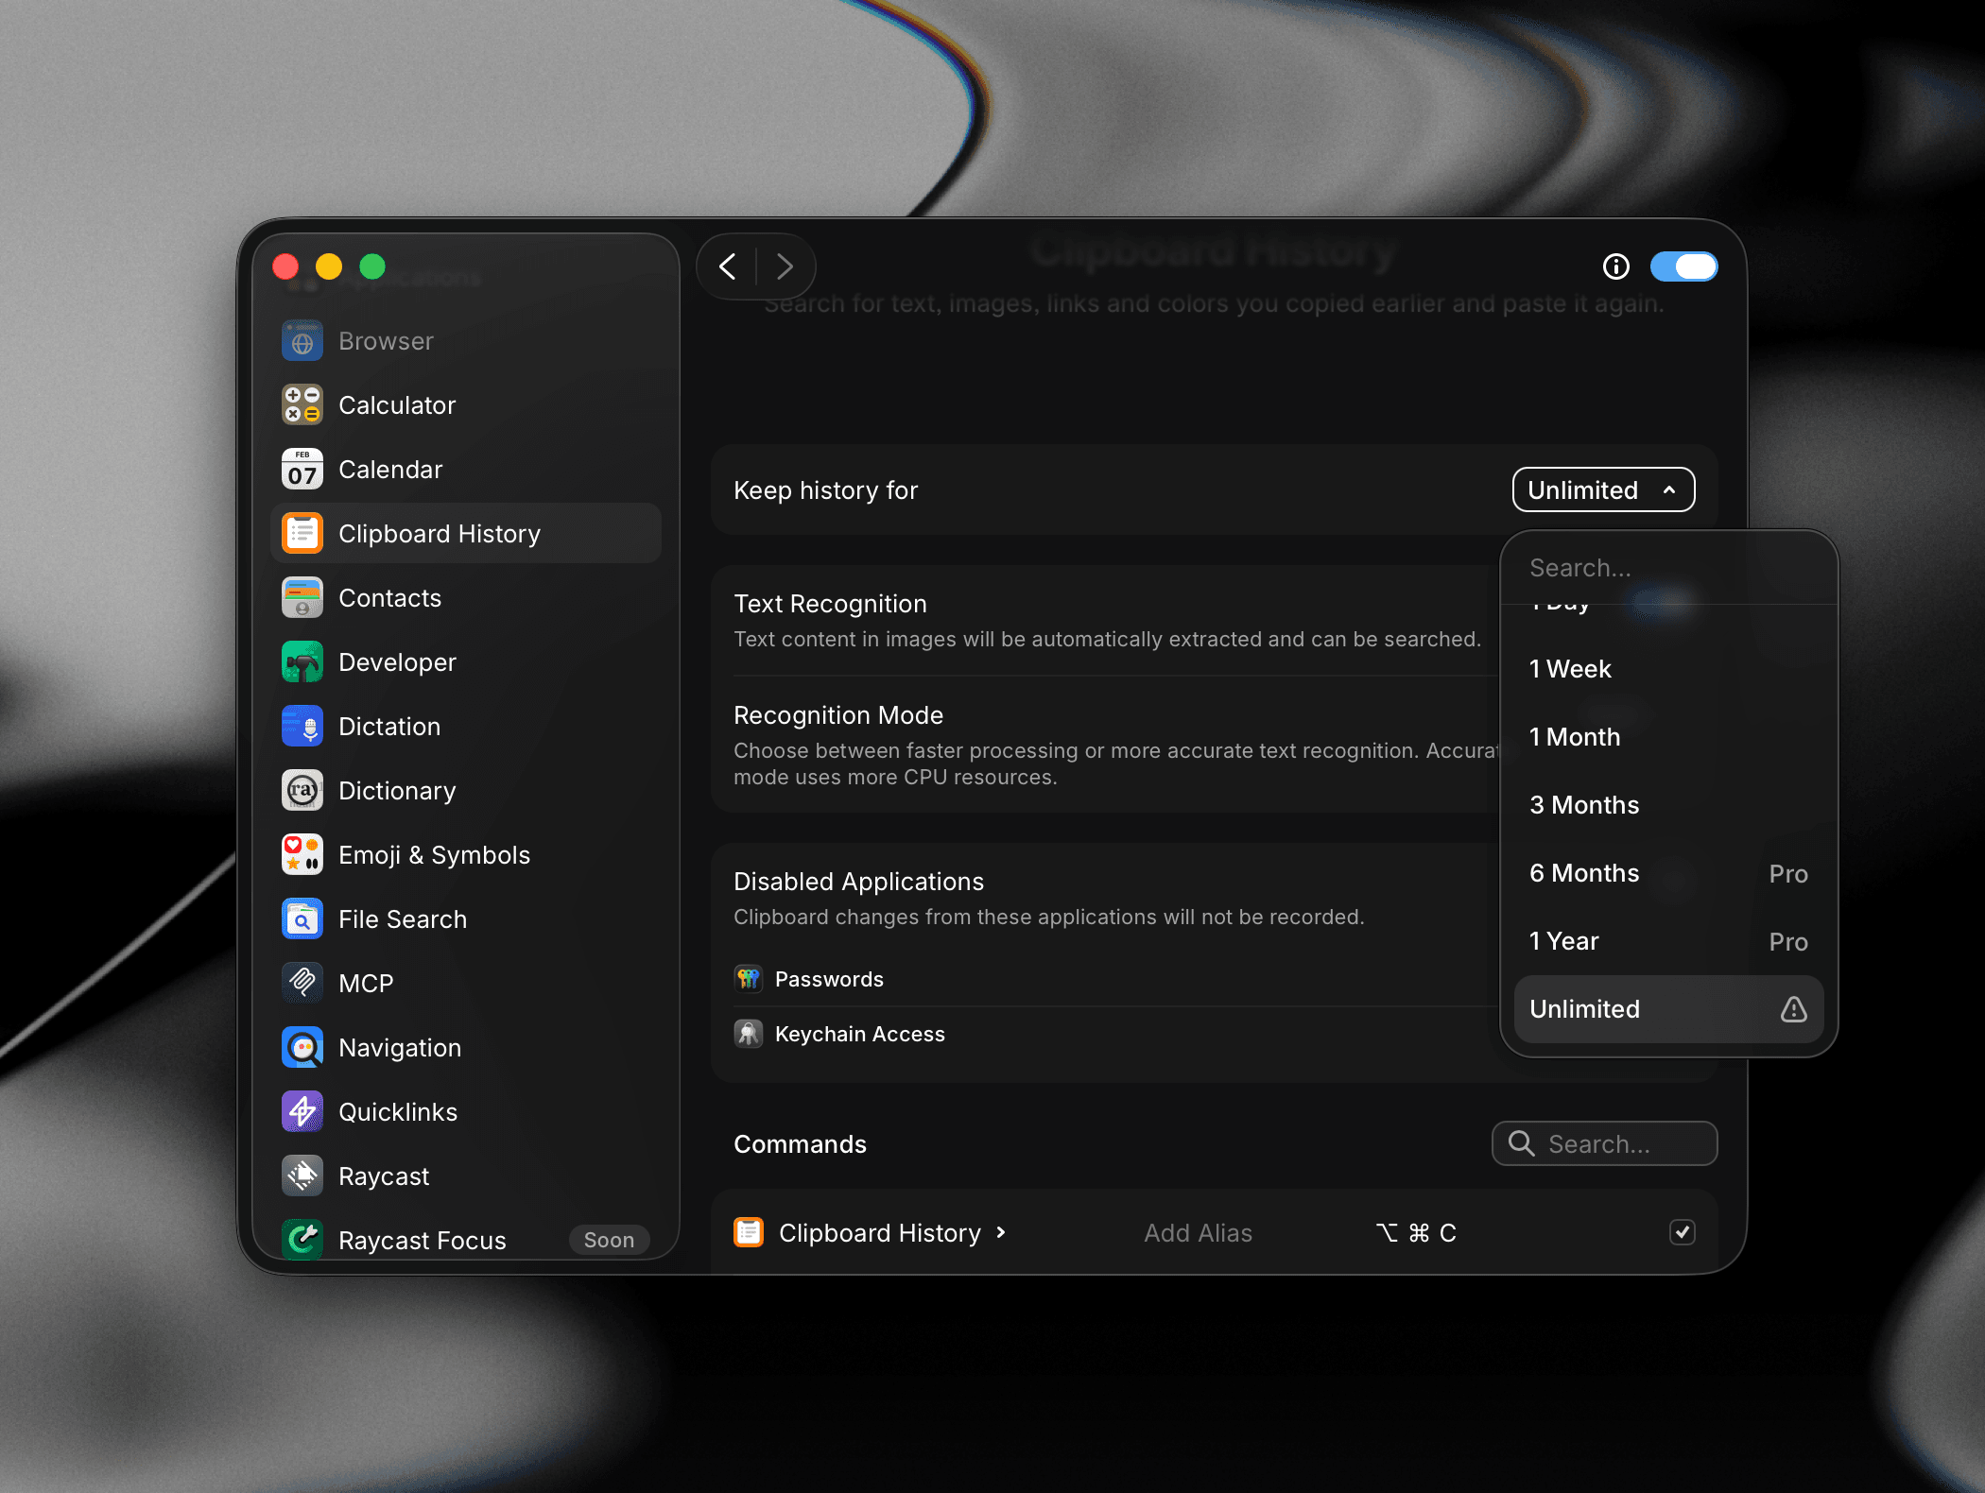Uncheck the Clipboard History command checkbox
The width and height of the screenshot is (1985, 1493).
point(1683,1232)
